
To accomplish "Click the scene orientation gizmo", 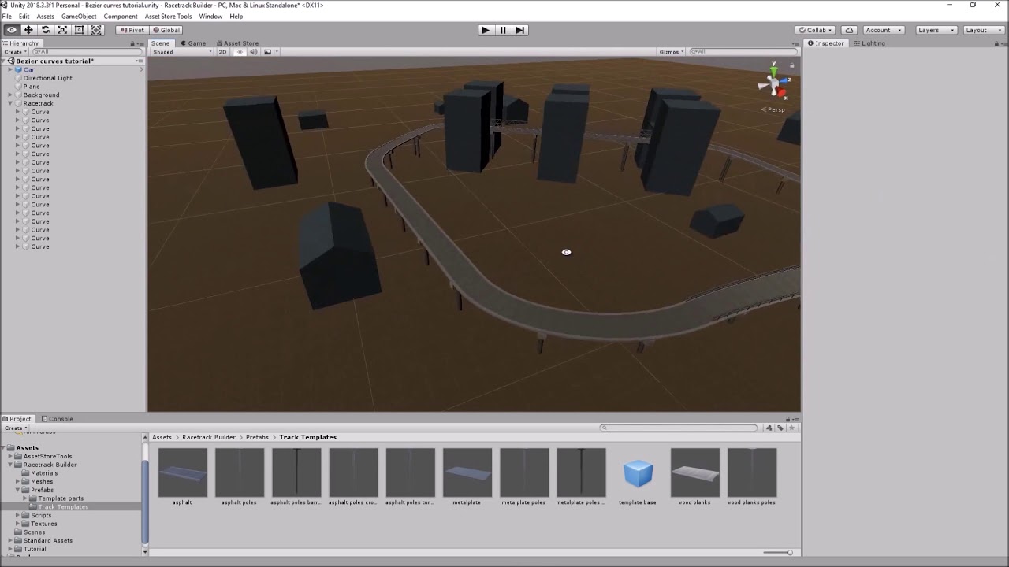I will coord(773,83).
